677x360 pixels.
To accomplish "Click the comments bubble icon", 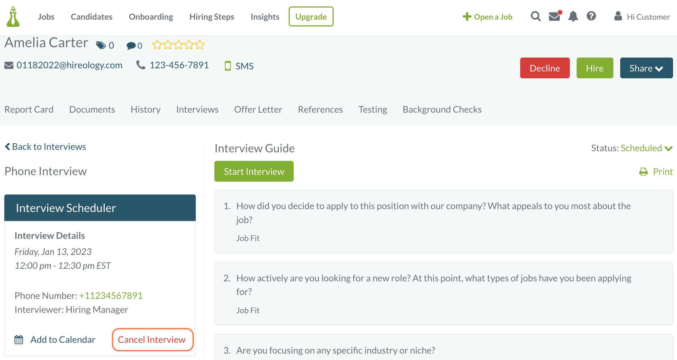I will coord(131,46).
